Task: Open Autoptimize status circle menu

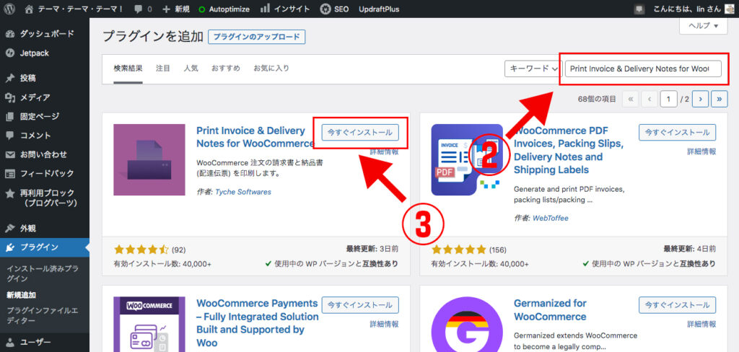Action: [202, 9]
